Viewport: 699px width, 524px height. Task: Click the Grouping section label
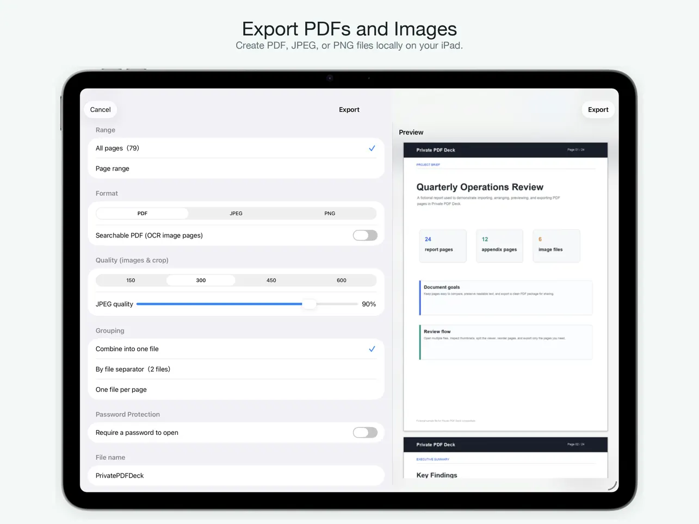click(110, 330)
